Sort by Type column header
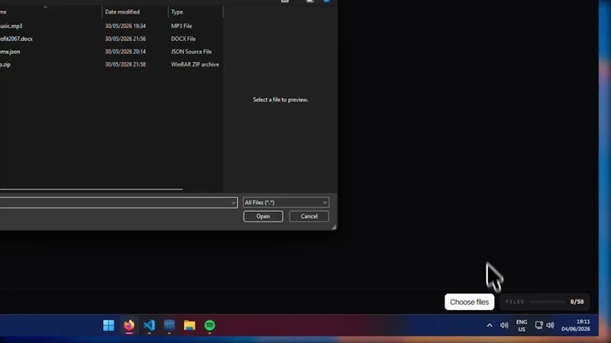 pyautogui.click(x=177, y=12)
